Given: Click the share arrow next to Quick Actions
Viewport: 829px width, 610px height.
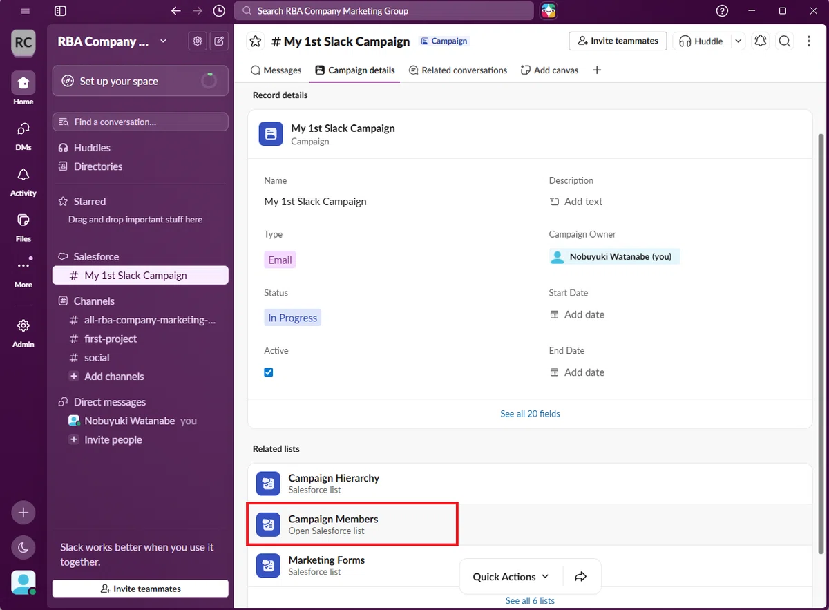Looking at the screenshot, I should coord(581,577).
